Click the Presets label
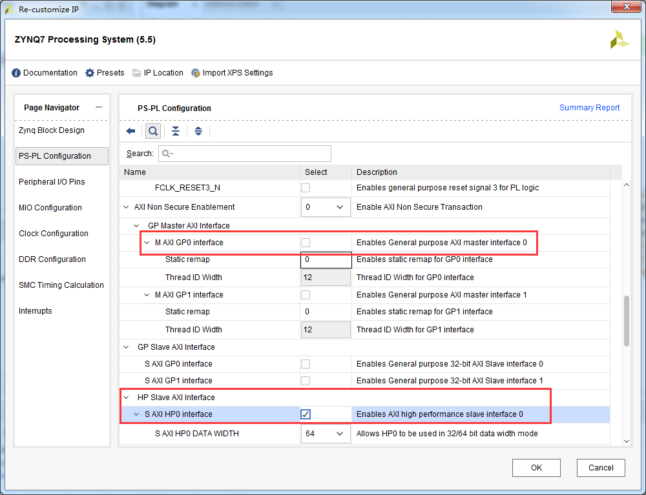The height and width of the screenshot is (495, 646). 110,73
